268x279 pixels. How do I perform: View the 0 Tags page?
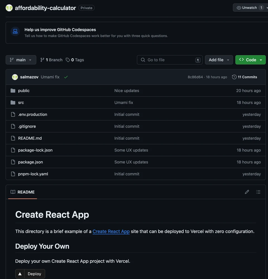click(75, 60)
